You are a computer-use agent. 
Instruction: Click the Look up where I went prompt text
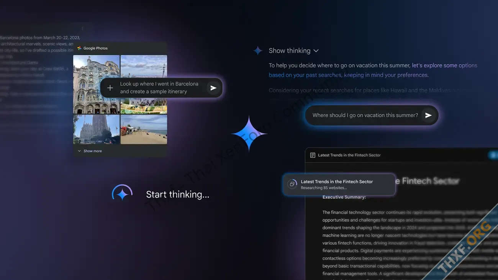tap(159, 88)
